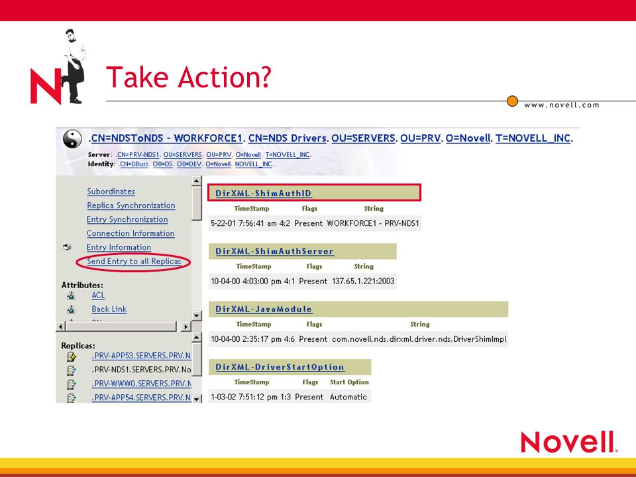
Task: Open Connection Information link
Action: coord(131,233)
